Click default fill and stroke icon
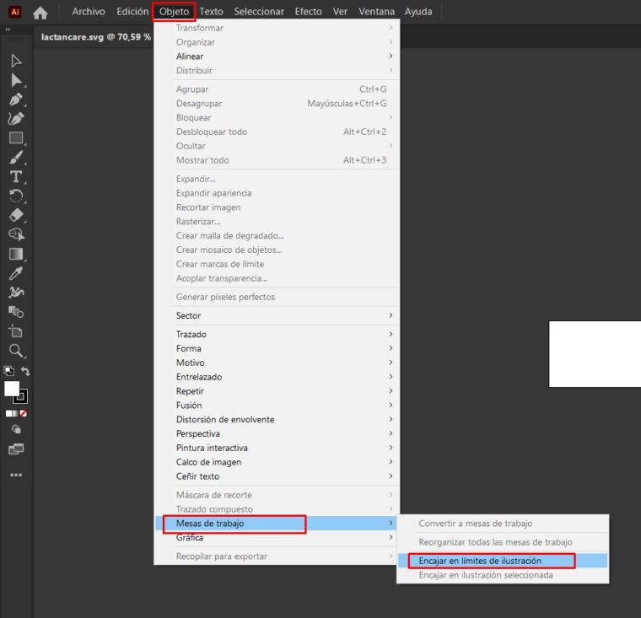This screenshot has height=618, width=641. (x=8, y=371)
